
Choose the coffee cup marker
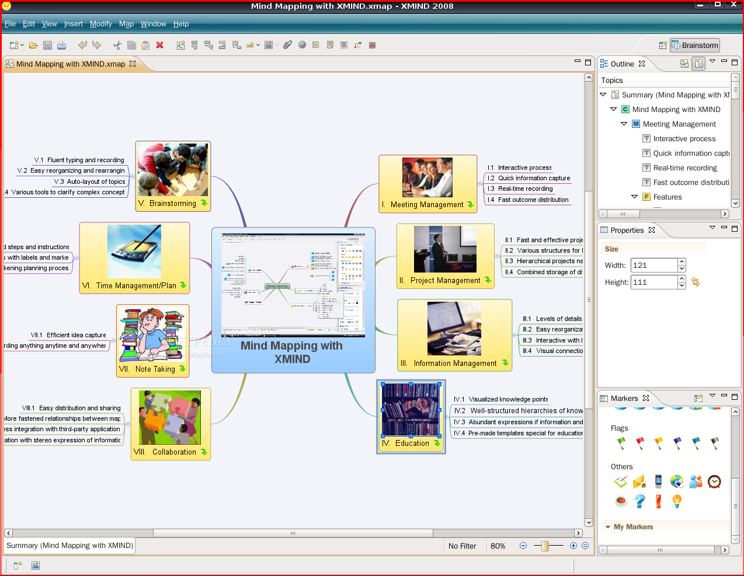[621, 501]
